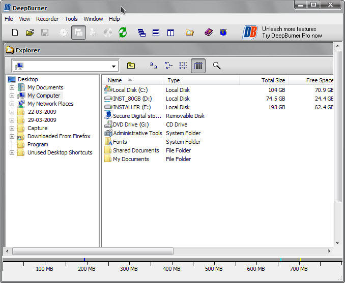Click the grayed print label icon
The width and height of the screenshot is (345, 283).
[x=93, y=33]
